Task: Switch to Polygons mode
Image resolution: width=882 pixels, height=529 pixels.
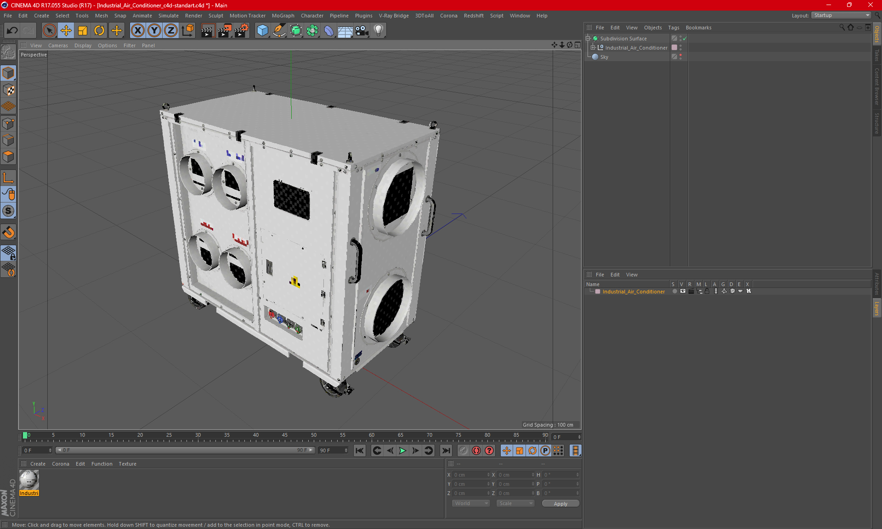Action: (9, 157)
